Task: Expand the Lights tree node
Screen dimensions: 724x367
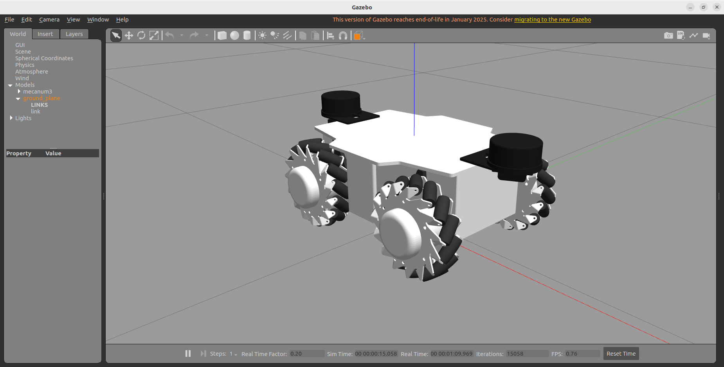Action: [11, 118]
